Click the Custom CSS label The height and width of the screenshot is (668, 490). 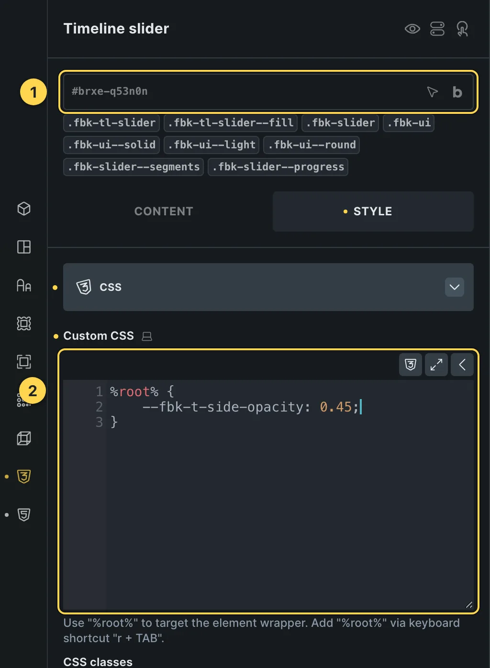click(99, 336)
